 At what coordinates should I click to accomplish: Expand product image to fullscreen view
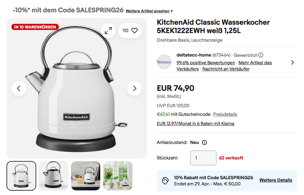pos(108,31)
